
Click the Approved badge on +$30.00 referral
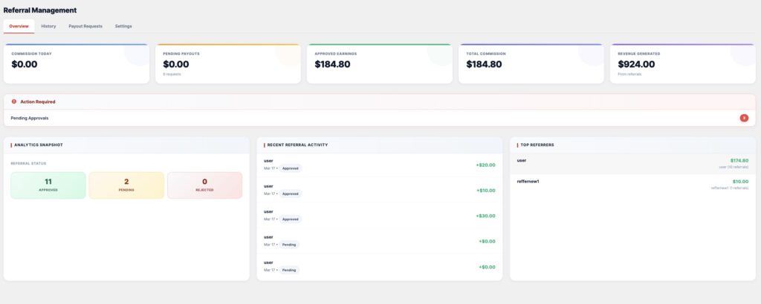(x=290, y=219)
